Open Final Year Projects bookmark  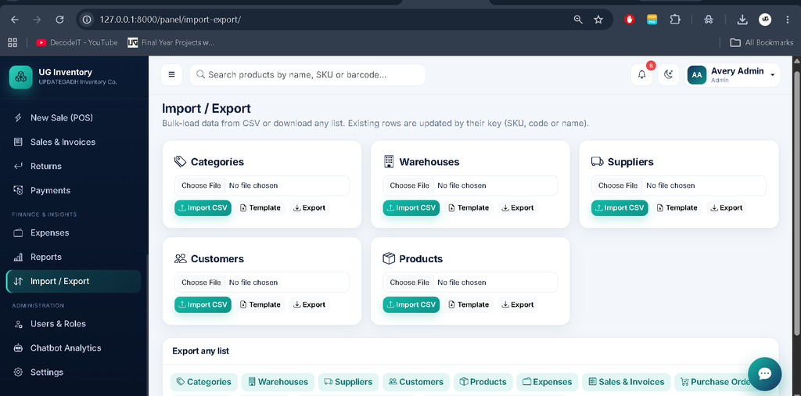171,42
